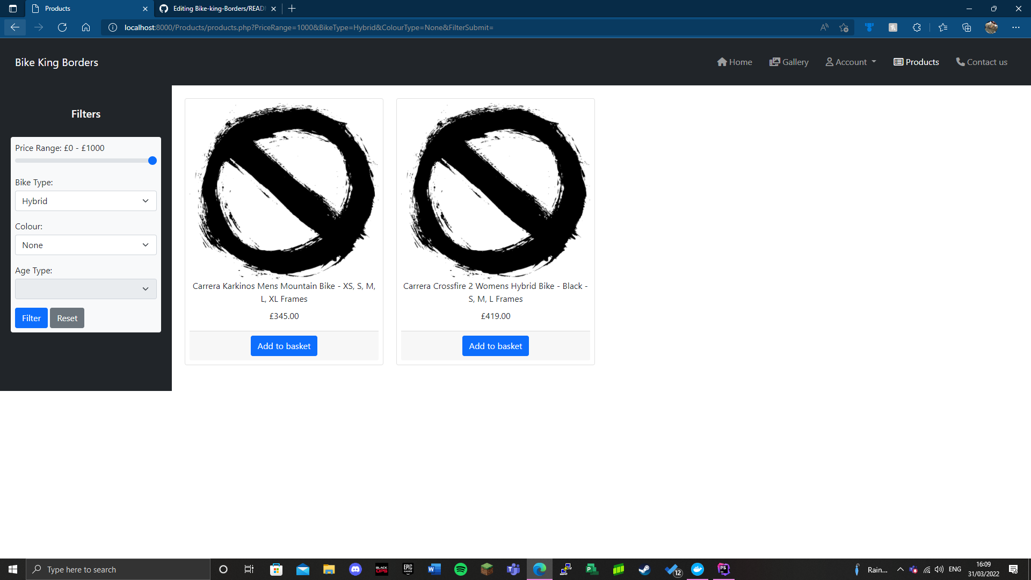
Task: Switch to the GitHub README editing tab
Action: 215,9
